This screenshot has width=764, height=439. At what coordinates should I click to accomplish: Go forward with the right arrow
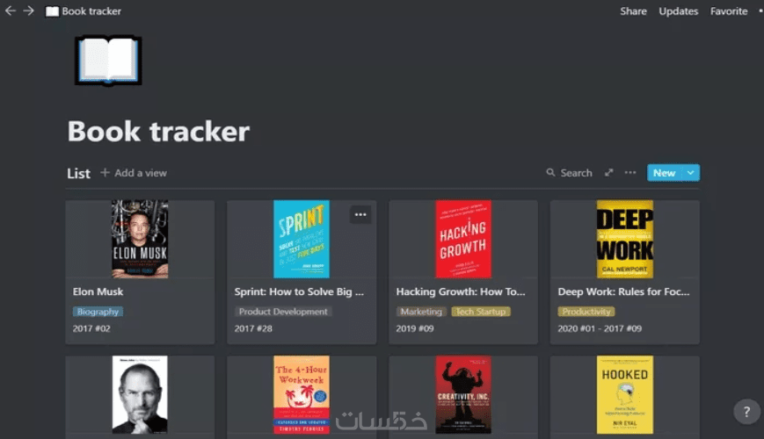click(29, 11)
